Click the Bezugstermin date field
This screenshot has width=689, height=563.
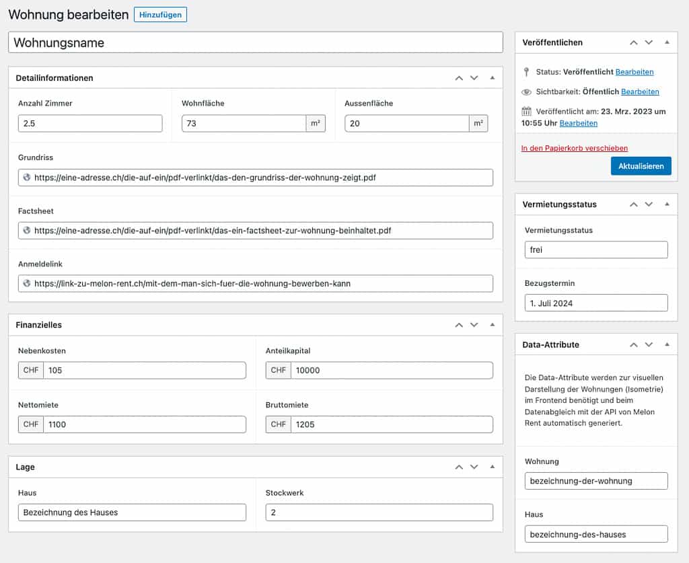pyautogui.click(x=596, y=303)
